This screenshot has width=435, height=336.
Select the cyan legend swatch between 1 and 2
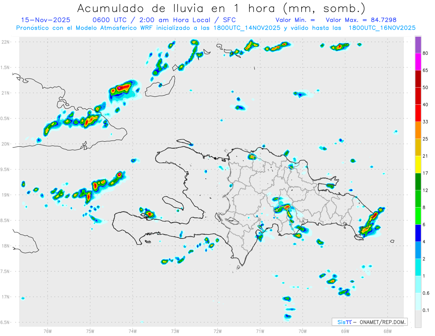pyautogui.click(x=418, y=267)
